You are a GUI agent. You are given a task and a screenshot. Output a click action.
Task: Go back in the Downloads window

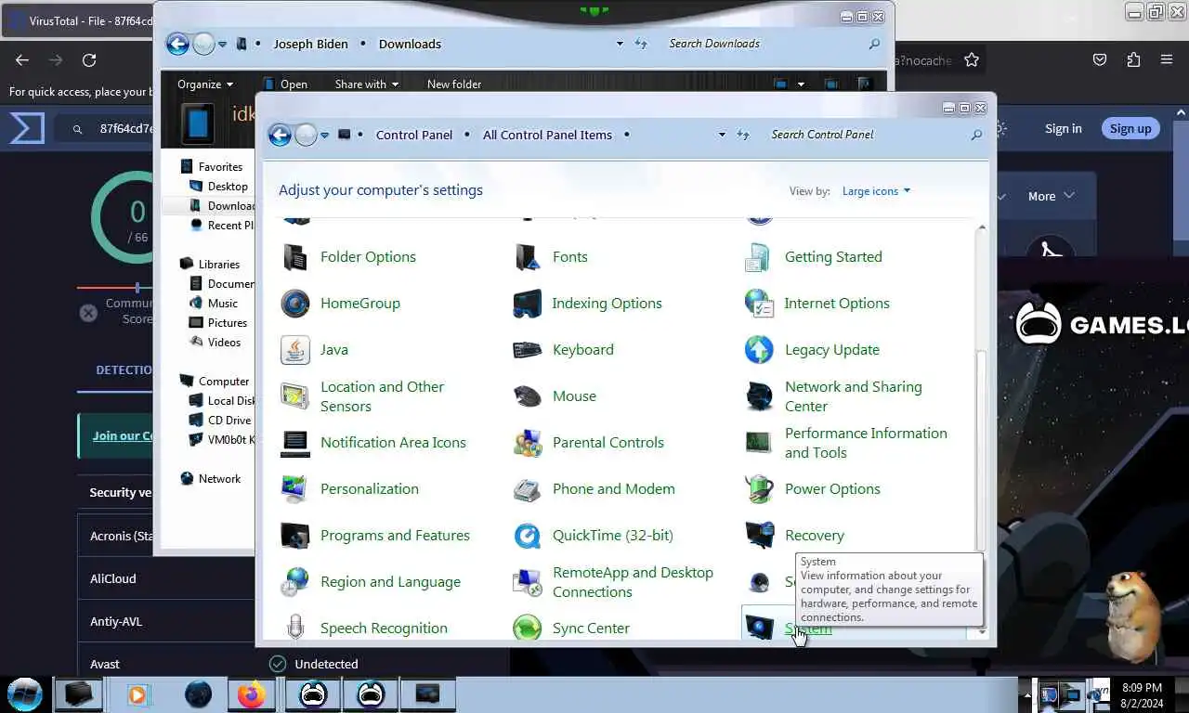pos(176,44)
